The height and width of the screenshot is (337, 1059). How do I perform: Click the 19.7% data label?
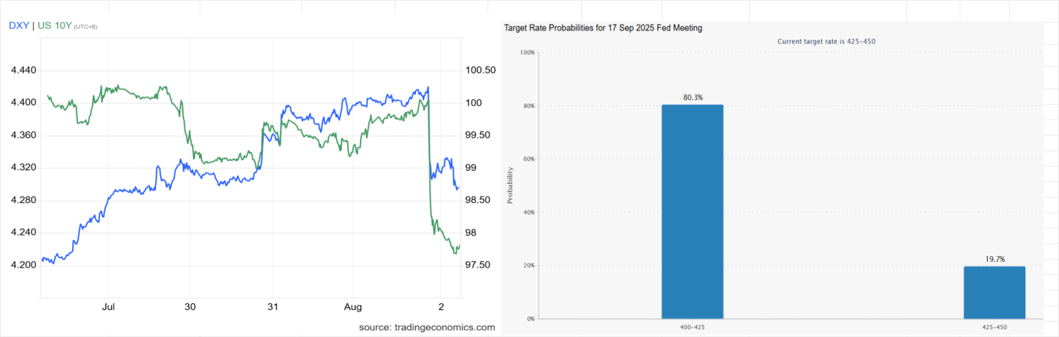[995, 260]
